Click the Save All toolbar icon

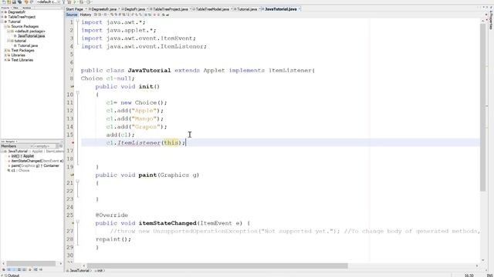19,2
